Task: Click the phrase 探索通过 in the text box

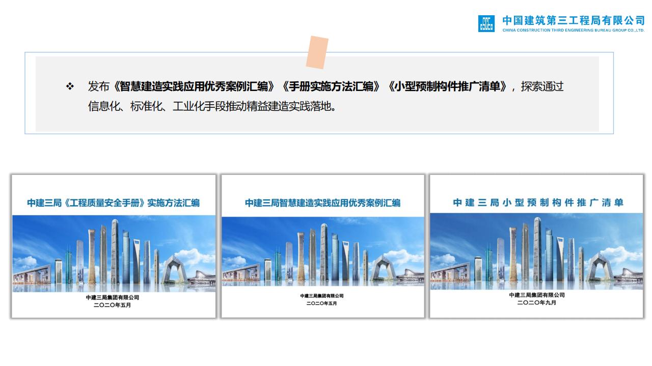Action: (x=542, y=86)
